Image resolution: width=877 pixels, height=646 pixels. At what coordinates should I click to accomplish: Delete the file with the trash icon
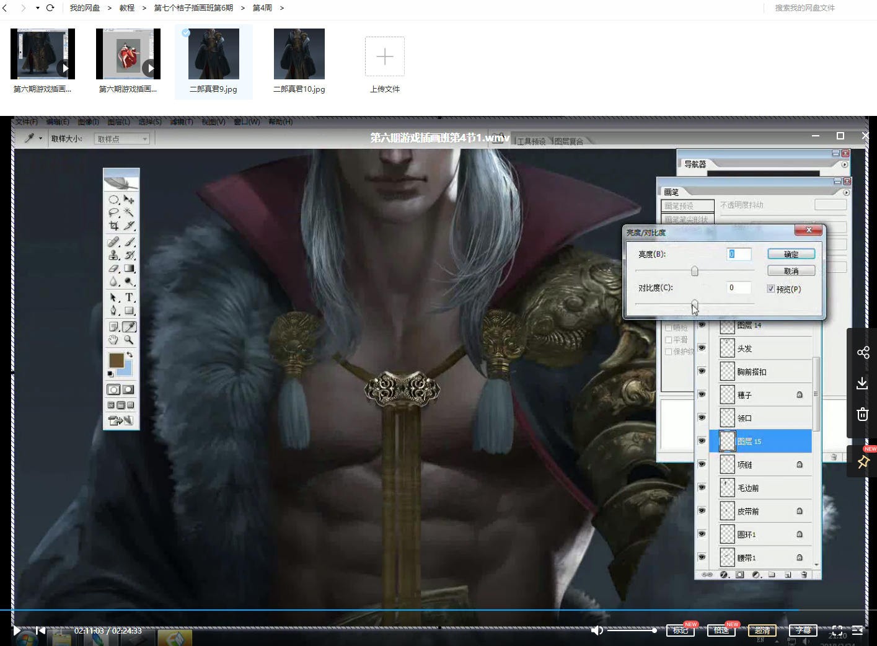click(x=862, y=414)
